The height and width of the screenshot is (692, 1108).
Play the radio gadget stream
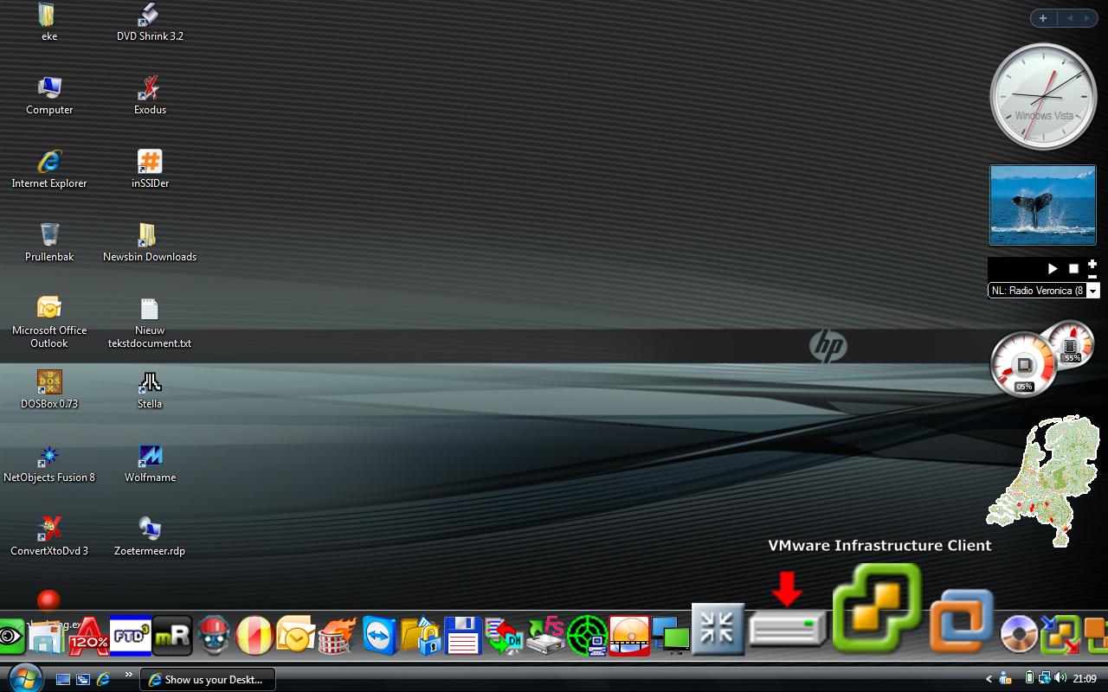[x=1053, y=269]
